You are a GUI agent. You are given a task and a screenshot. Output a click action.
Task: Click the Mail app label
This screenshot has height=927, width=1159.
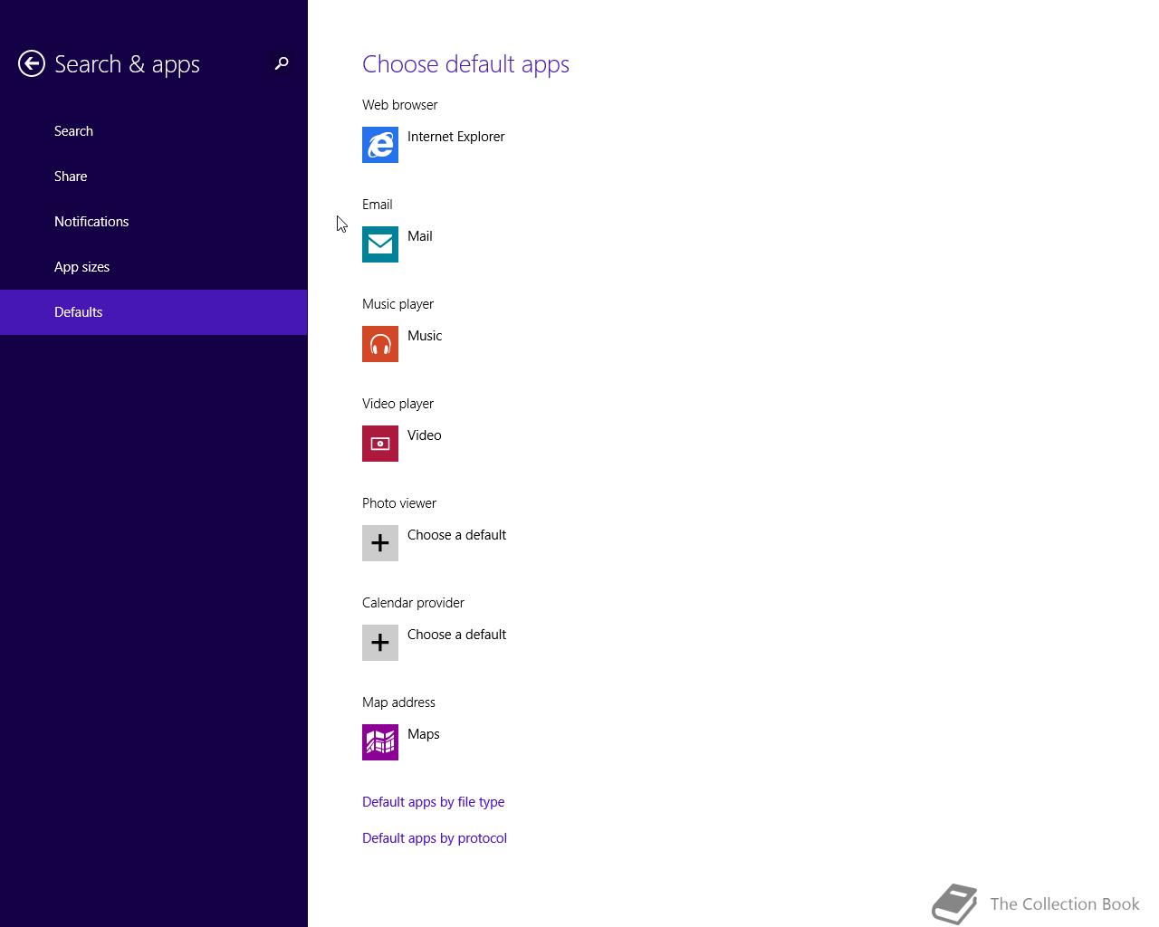coord(420,236)
